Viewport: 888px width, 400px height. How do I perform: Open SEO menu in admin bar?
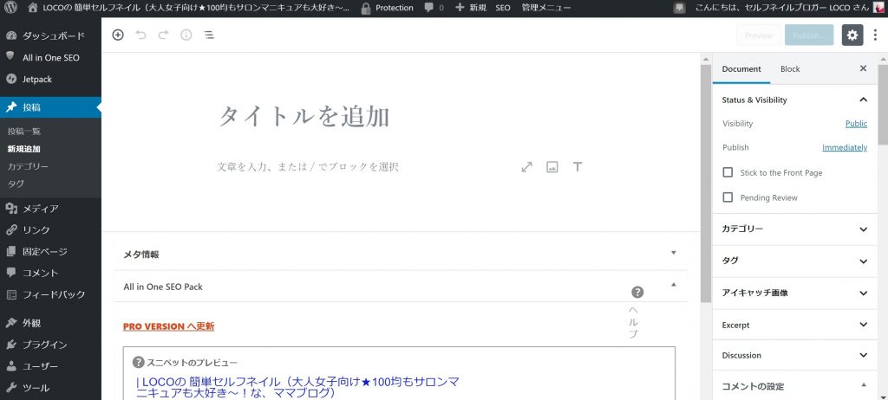pyautogui.click(x=502, y=8)
